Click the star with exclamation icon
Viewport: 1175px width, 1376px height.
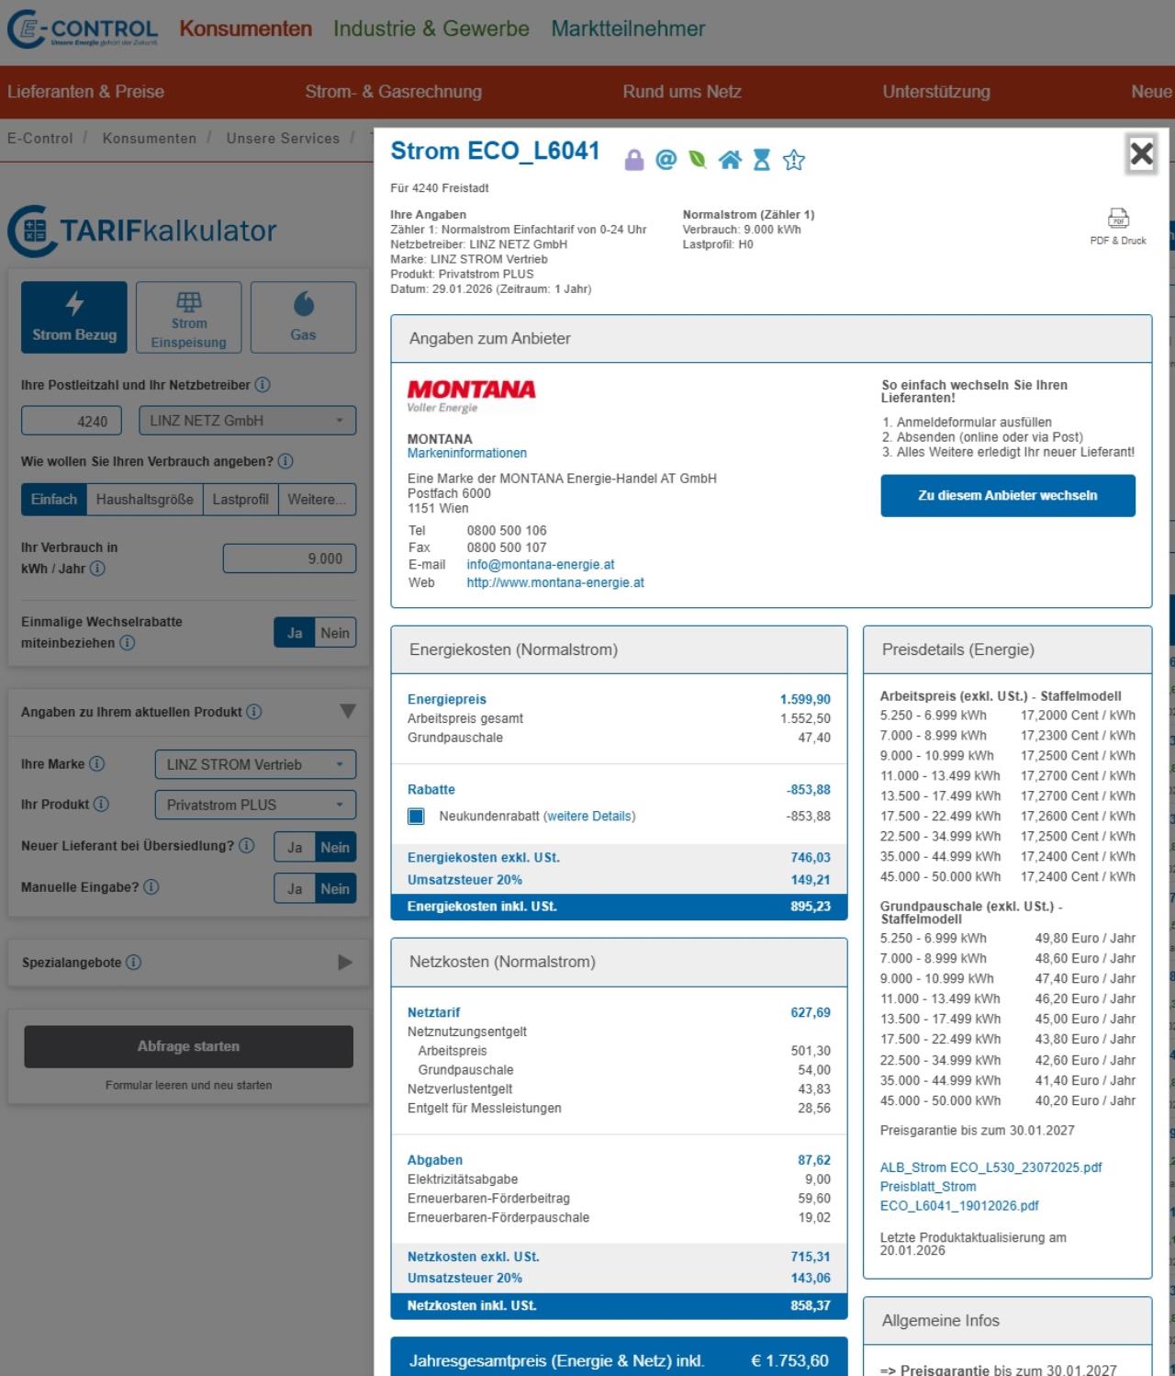pos(794,161)
